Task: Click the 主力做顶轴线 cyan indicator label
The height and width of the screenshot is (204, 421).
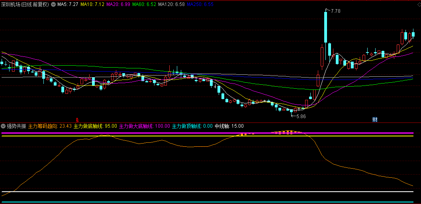Action: coord(192,126)
